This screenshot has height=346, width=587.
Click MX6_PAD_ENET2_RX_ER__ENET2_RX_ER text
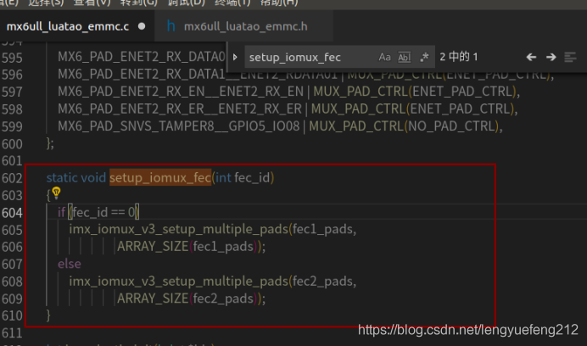(179, 109)
